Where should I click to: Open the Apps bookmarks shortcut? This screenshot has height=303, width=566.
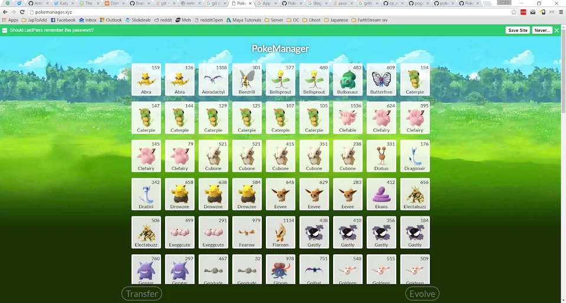coord(10,20)
